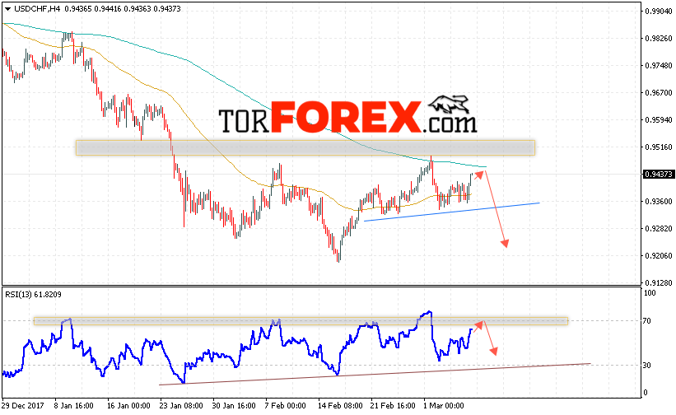This screenshot has width=676, height=415.
Task: Select the RSI scale value 30
Action: click(647, 365)
